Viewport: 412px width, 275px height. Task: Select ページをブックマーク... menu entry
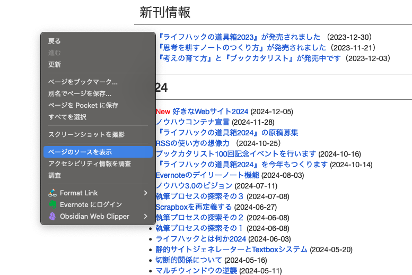coord(83,82)
